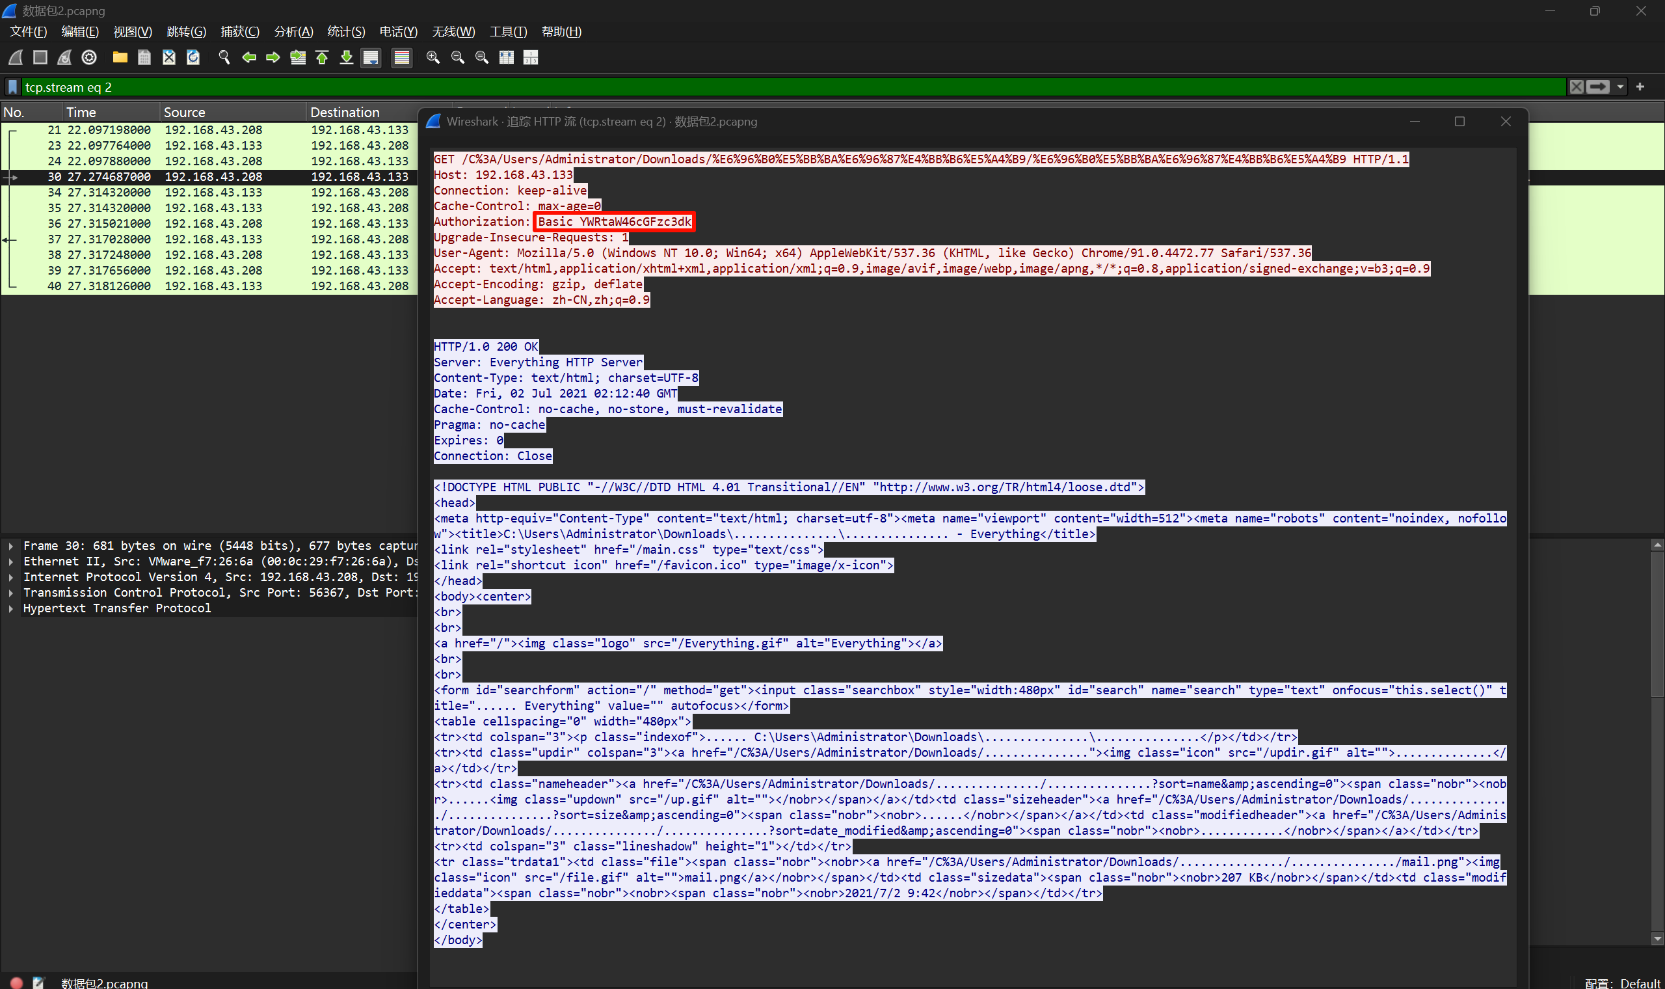The image size is (1665, 989).
Task: Open the 文件(F) menu
Action: (29, 32)
